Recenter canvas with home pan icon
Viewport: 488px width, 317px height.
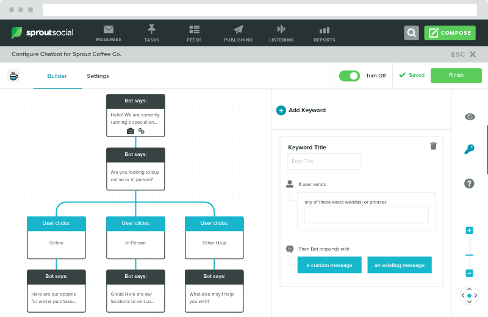[469, 296]
